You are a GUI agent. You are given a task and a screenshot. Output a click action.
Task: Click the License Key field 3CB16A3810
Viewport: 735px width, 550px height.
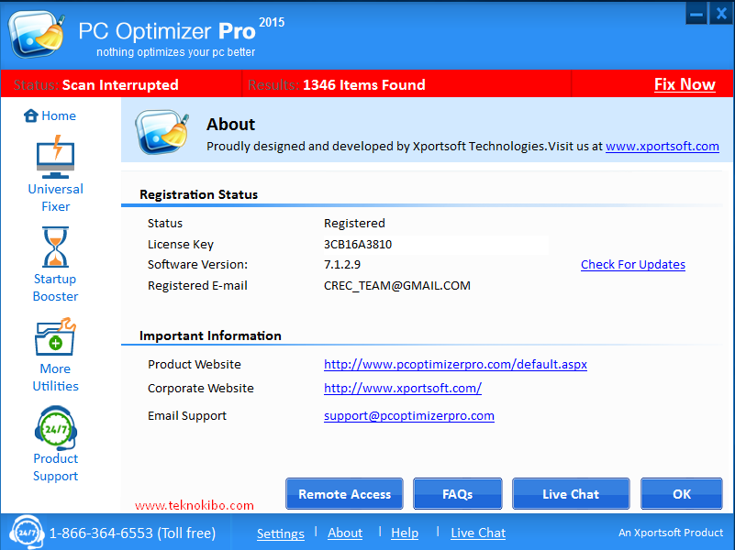point(436,245)
